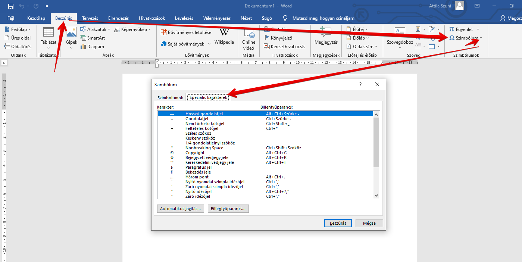Open the Szimbólum dropdown in ribbon

pyautogui.click(x=481, y=38)
